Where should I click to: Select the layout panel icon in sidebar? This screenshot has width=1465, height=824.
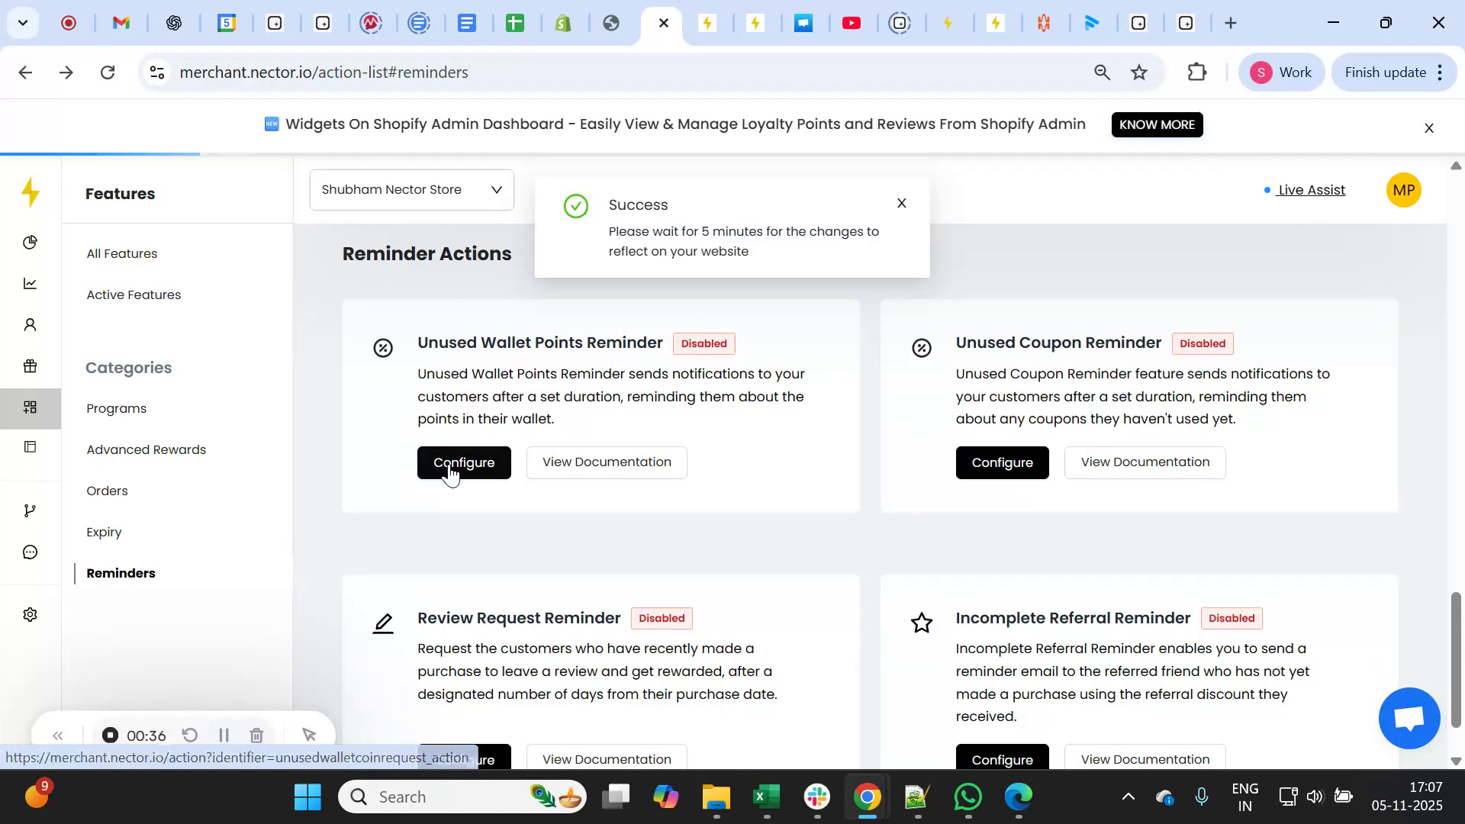coord(30,446)
